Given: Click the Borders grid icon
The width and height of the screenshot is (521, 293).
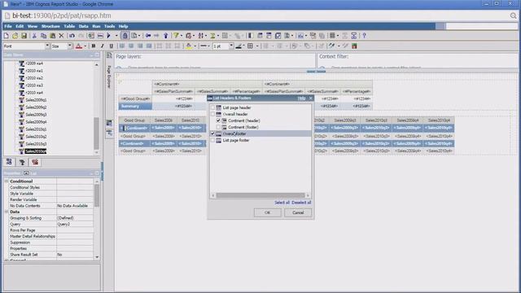Looking at the screenshot, I should coord(250,46).
